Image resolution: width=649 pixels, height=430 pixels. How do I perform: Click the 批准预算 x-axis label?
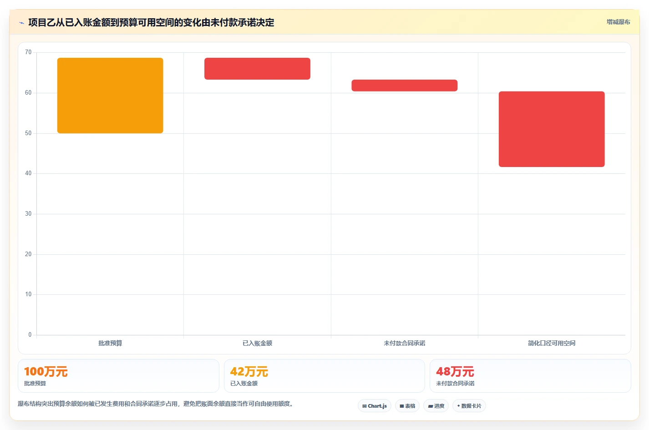pos(110,343)
